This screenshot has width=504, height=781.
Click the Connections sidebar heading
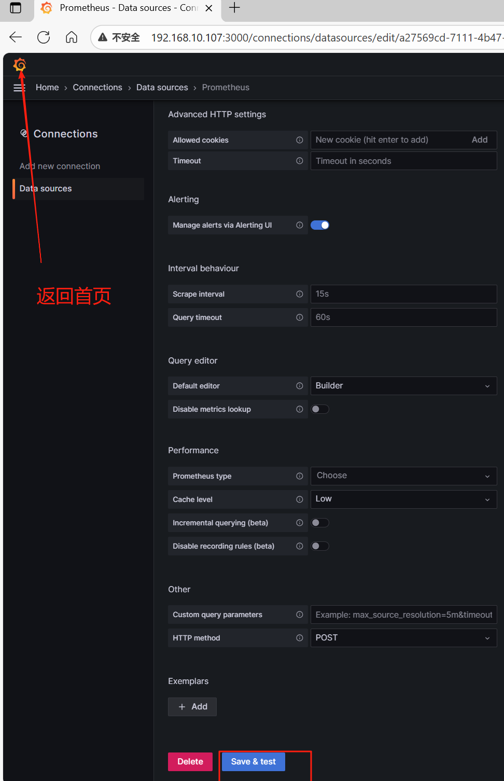point(65,134)
